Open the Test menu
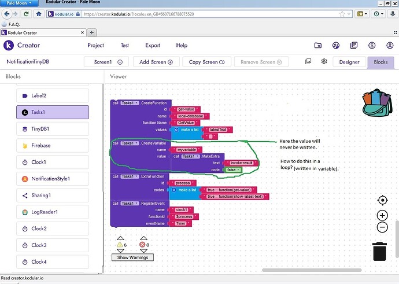 [x=125, y=45]
